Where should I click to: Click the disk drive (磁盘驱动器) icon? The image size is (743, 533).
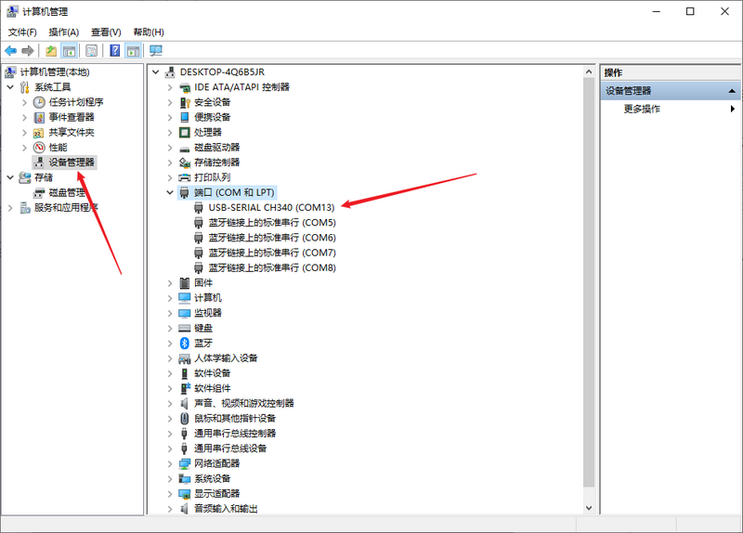pyautogui.click(x=185, y=148)
